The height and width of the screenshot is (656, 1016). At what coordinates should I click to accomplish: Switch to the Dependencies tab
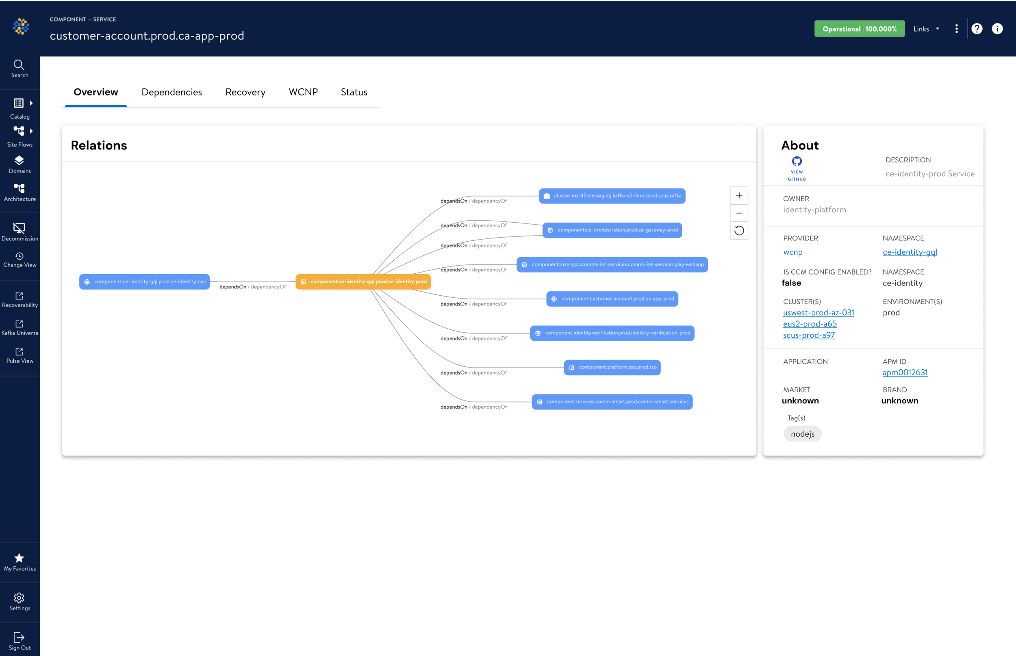pyautogui.click(x=172, y=92)
